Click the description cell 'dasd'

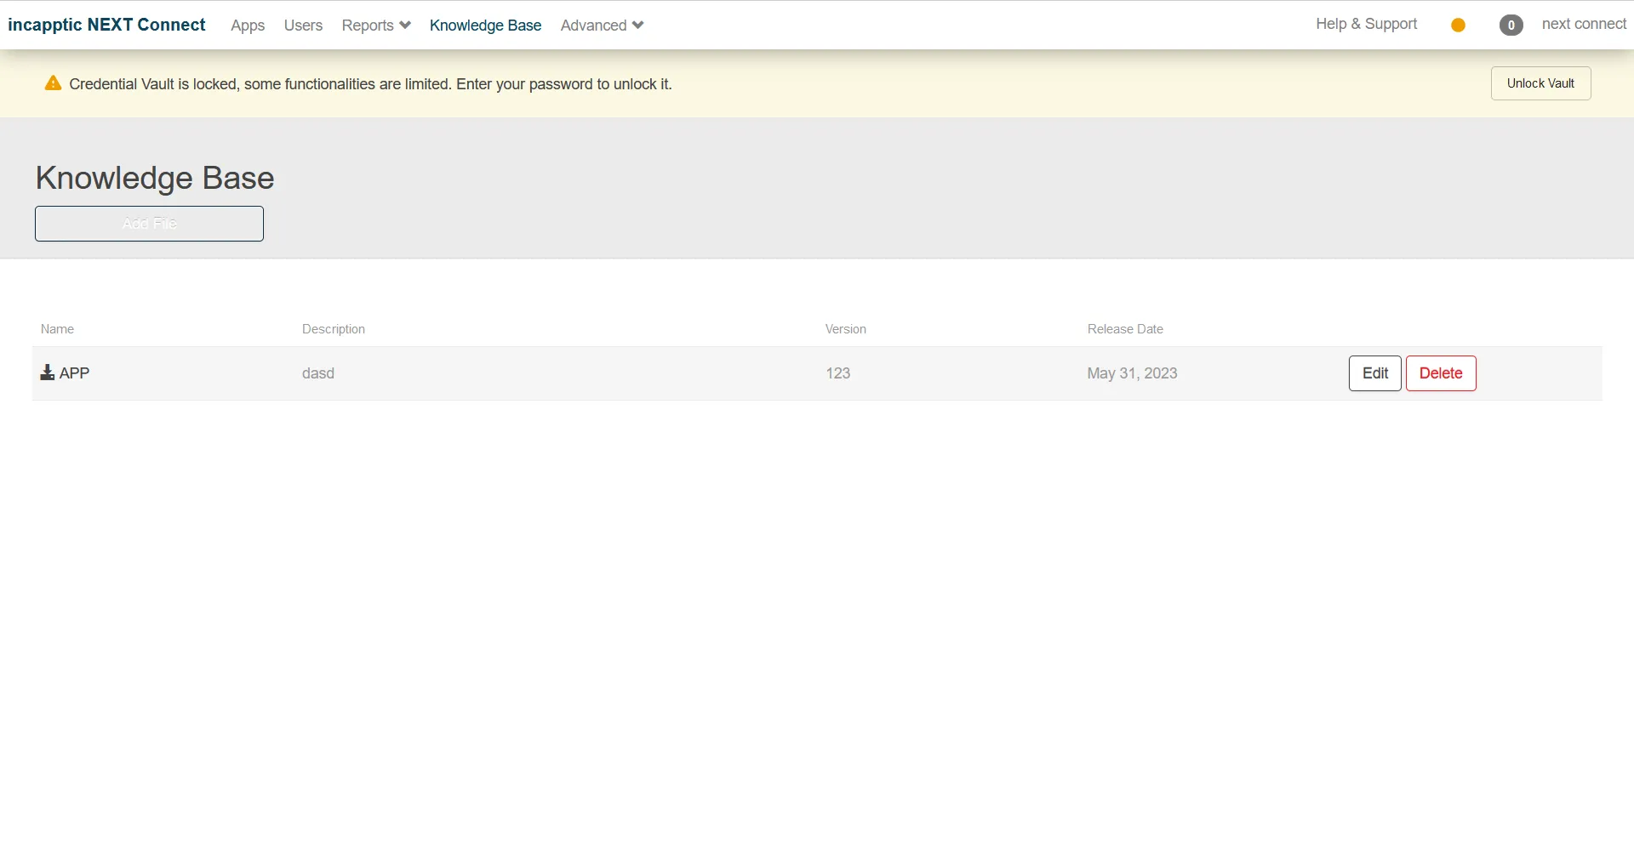point(318,373)
